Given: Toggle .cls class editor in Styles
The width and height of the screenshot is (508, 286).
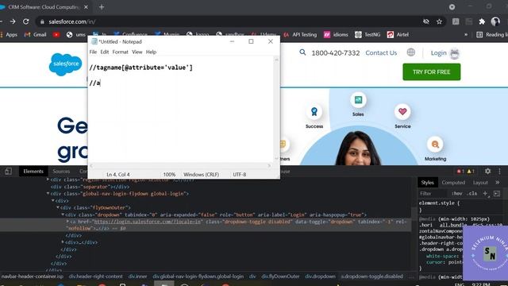Looking at the screenshot, I should tap(472, 194).
